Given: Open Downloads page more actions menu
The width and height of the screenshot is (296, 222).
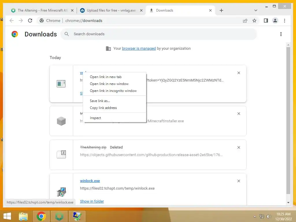Looking at the screenshot, I should tap(281, 34).
